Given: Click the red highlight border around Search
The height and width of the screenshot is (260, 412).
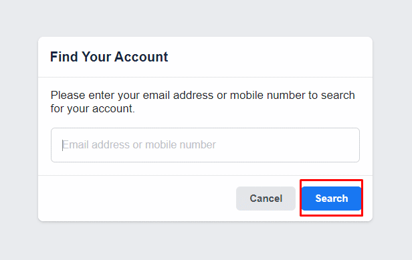Looking at the screenshot, I should 331,180.
